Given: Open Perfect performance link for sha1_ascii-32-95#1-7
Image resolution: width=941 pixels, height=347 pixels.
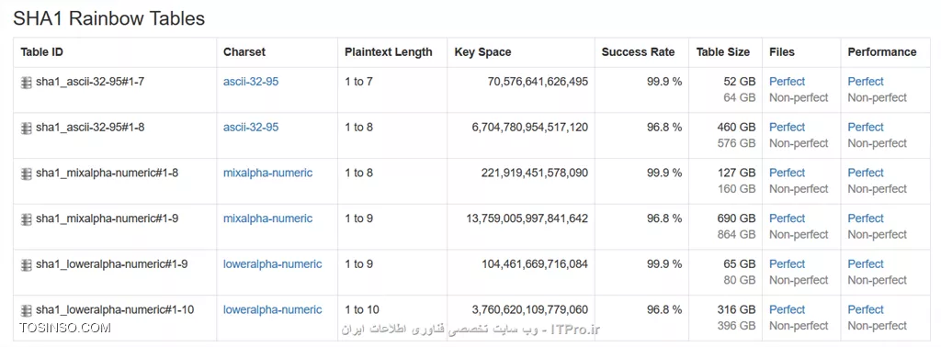Looking at the screenshot, I should tap(866, 82).
